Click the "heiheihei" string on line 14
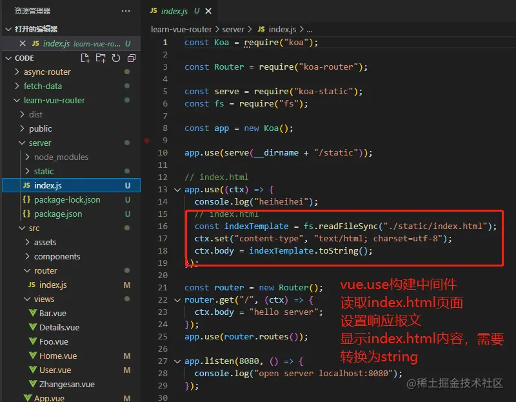The width and height of the screenshot is (516, 402). (x=281, y=201)
